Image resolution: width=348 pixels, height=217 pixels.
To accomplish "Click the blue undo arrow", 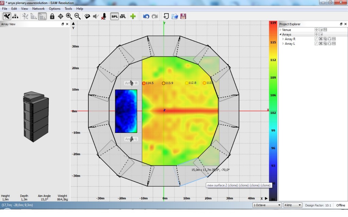I will 146,16.
